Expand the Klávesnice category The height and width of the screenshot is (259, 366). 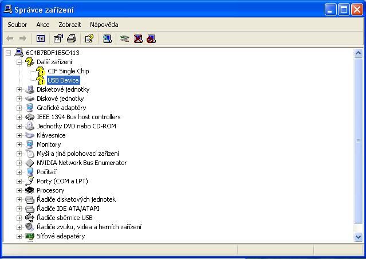pyautogui.click(x=19, y=135)
